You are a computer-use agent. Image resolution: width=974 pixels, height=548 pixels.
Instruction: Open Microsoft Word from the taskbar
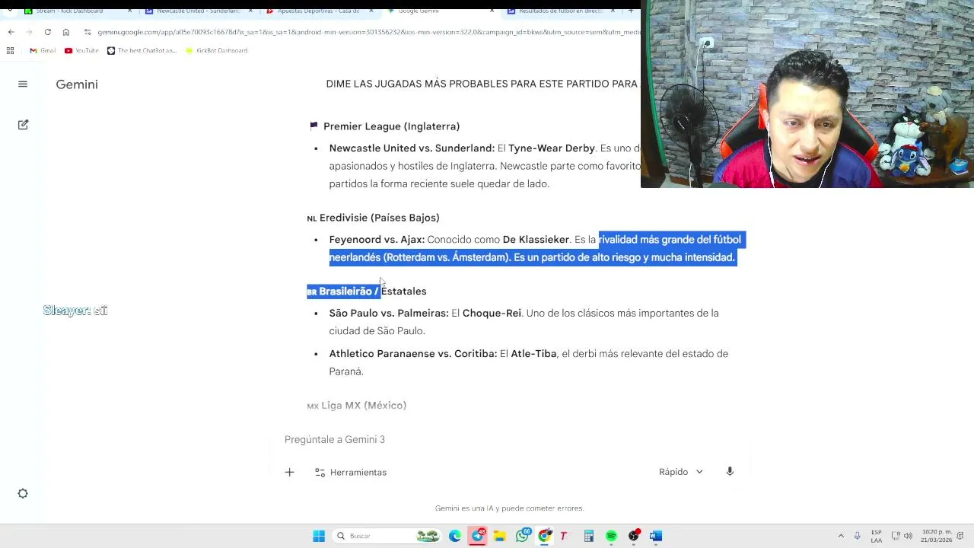[656, 536]
